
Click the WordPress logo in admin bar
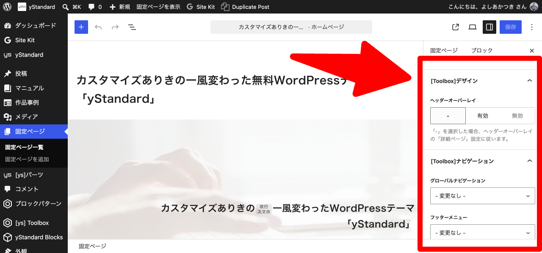click(x=7, y=7)
